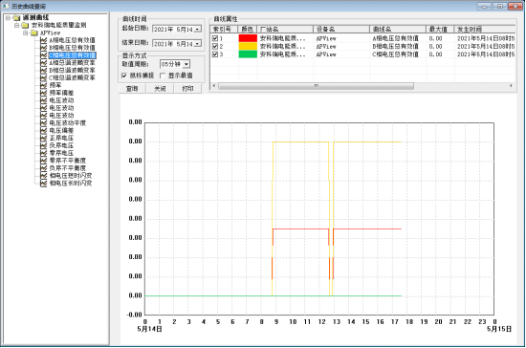
Task: Click the 遥测曲线 root folder icon
Action: tap(16, 18)
